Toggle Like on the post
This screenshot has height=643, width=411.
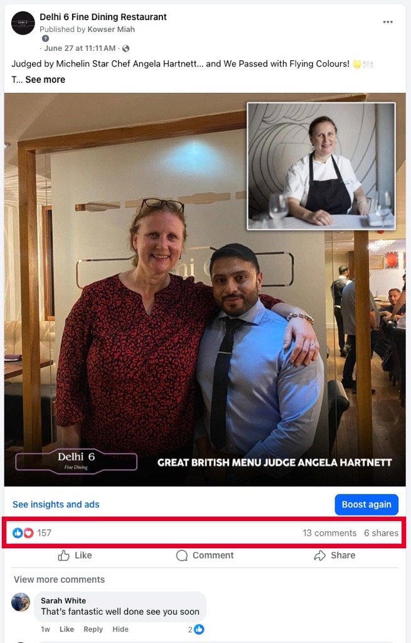(x=75, y=555)
